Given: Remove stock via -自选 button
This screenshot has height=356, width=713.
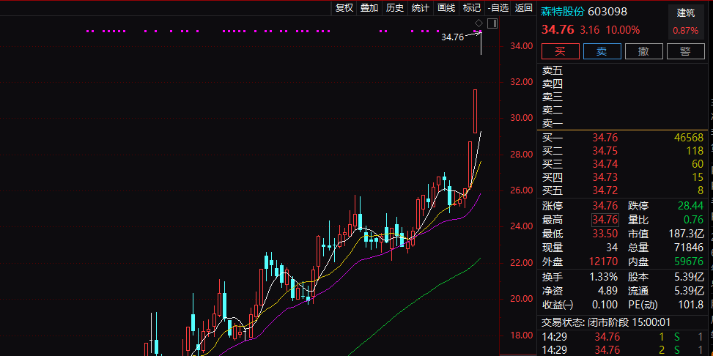Looking at the screenshot, I should pyautogui.click(x=498, y=7).
